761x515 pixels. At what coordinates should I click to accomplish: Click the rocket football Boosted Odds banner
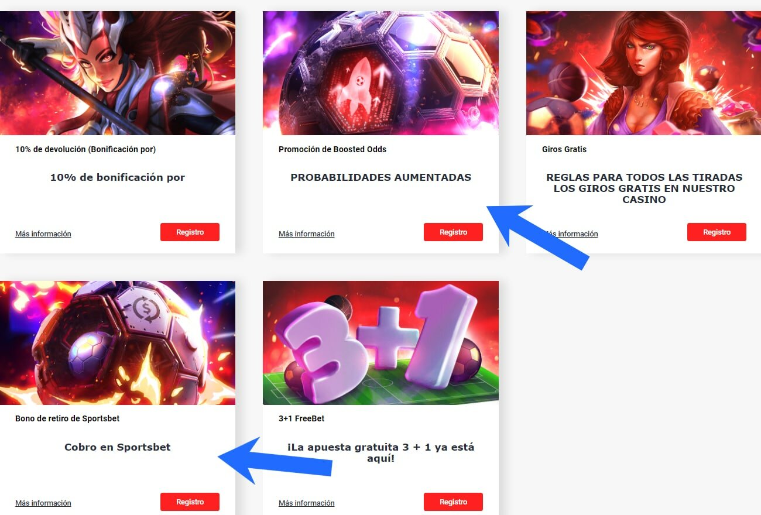380,73
